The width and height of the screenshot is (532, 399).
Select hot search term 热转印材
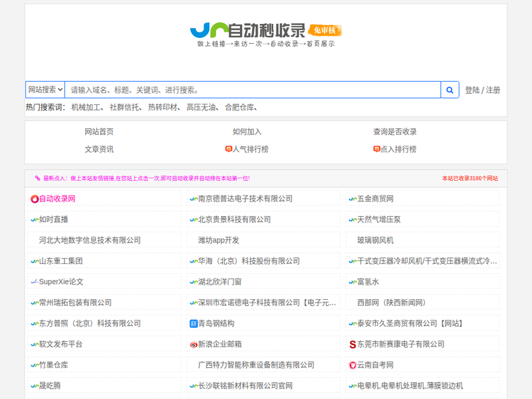click(x=162, y=108)
